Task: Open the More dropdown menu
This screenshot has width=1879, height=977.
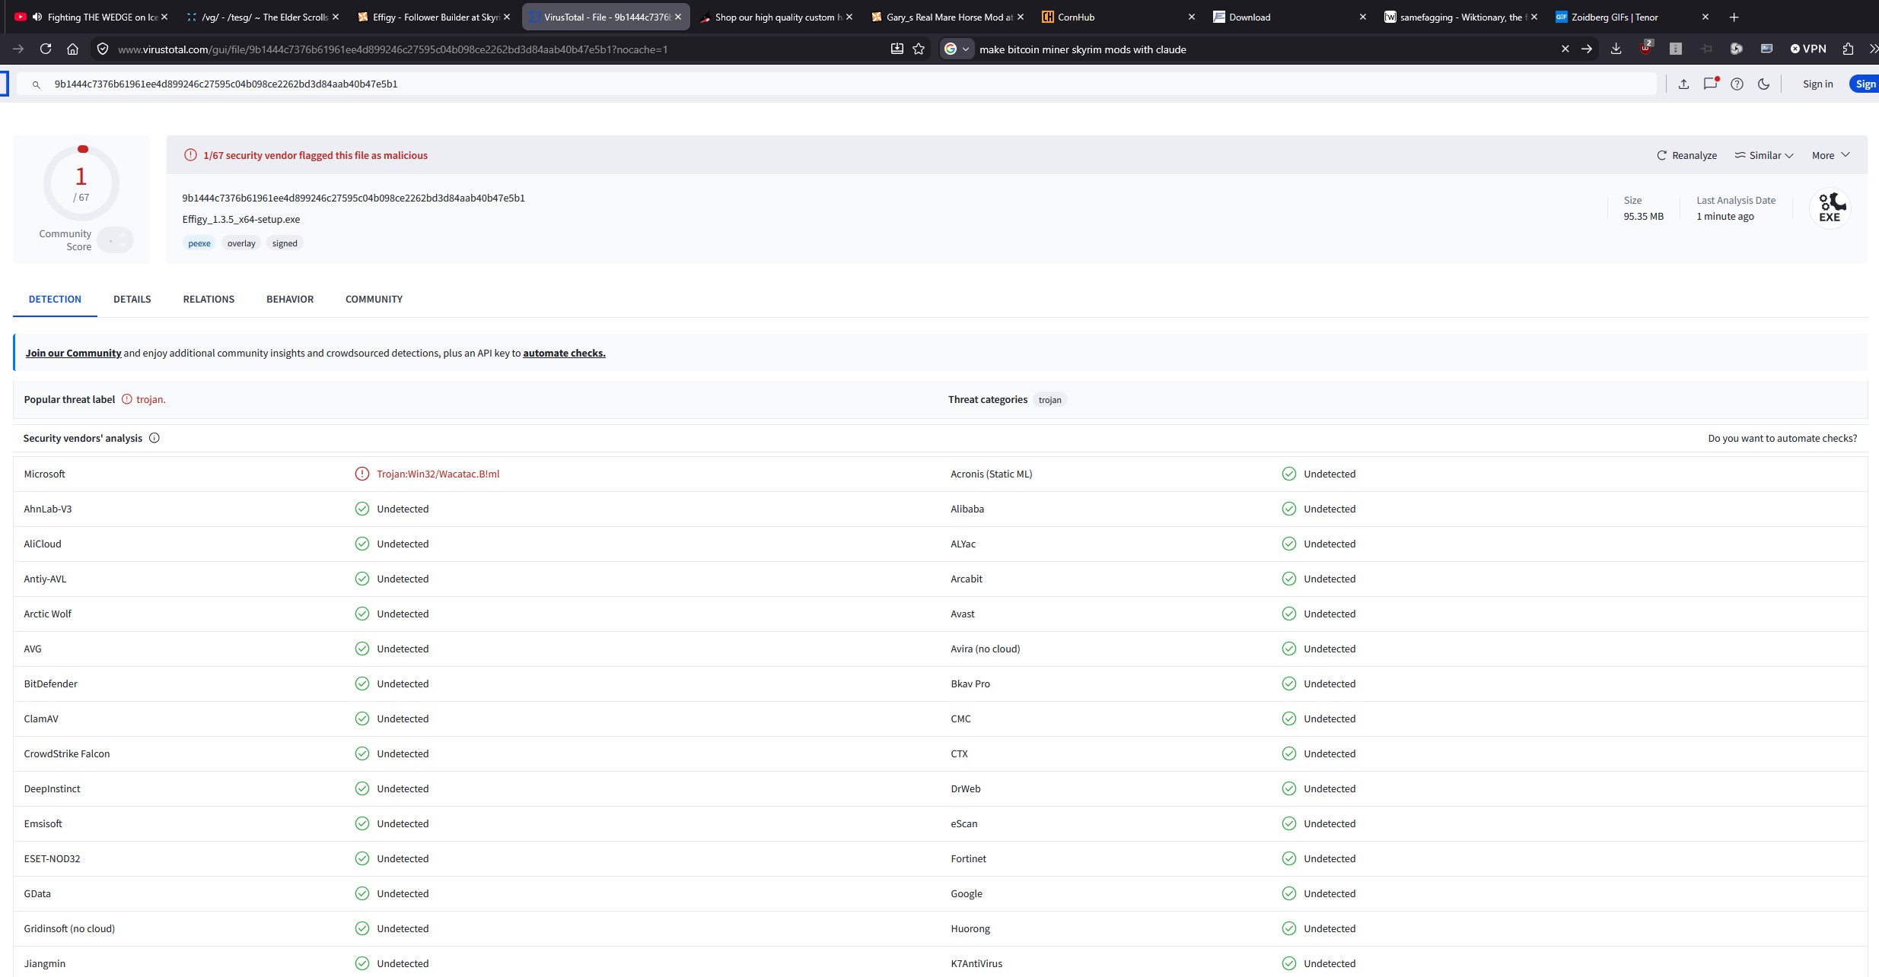Action: pyautogui.click(x=1831, y=155)
